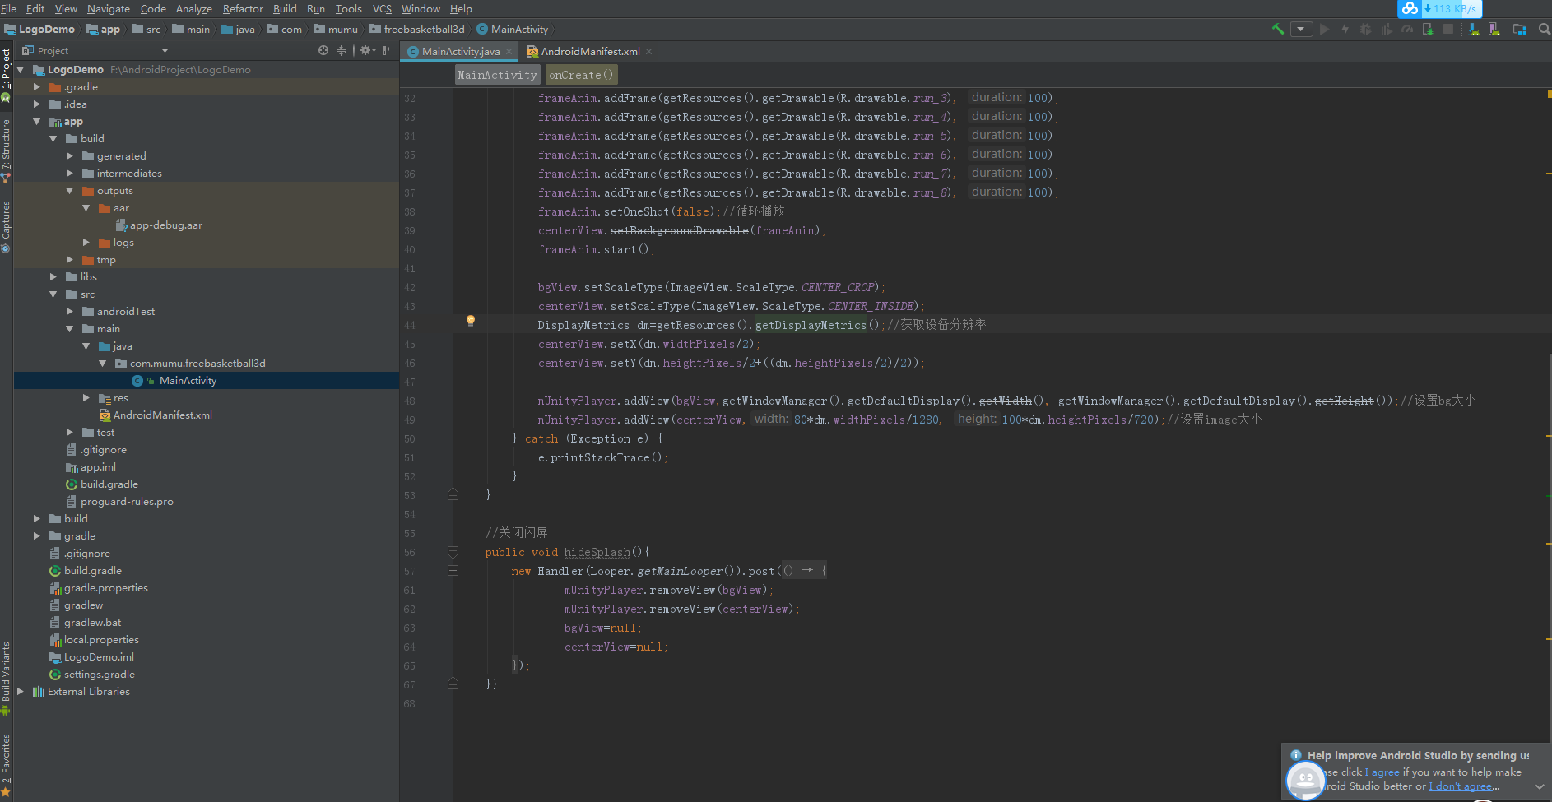This screenshot has height=802, width=1552.
Task: Build the project with the hammer icon
Action: (1278, 29)
